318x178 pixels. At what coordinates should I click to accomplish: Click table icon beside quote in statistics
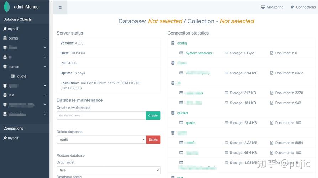(181, 123)
